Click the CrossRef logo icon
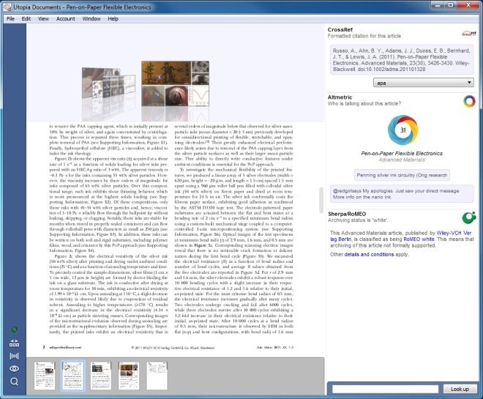This screenshot has width=483, height=399. coord(469,33)
